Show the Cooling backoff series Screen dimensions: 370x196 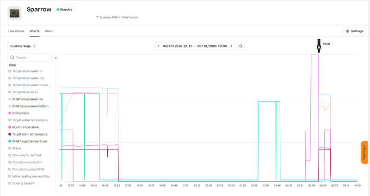pos(21,184)
